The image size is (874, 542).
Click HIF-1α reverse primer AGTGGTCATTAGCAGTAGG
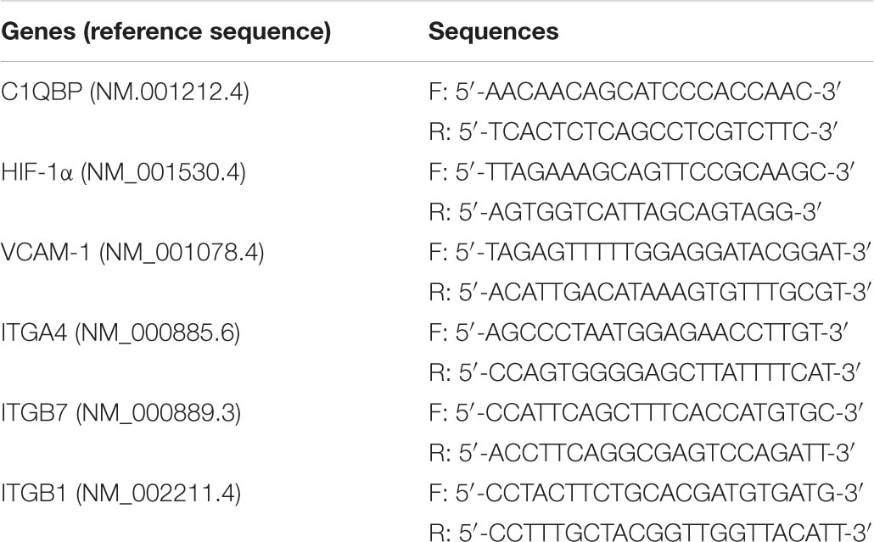tap(625, 213)
